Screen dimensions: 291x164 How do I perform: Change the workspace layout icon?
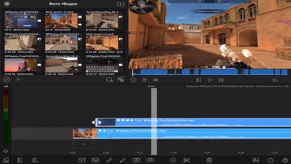pos(256,160)
